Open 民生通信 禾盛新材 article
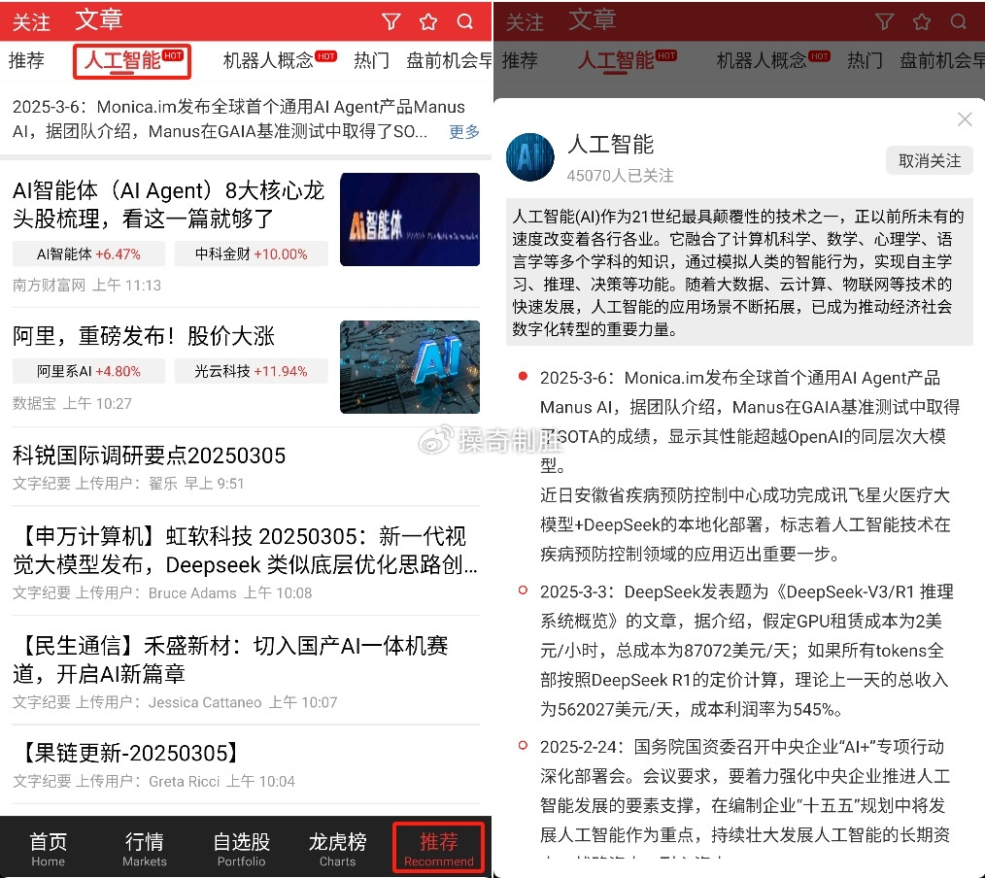This screenshot has height=878, width=985. (x=230, y=659)
